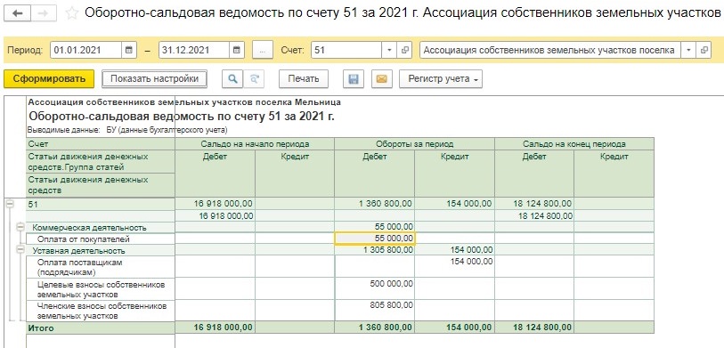
Task: Expand account 51 dropdown arrow
Action: coord(389,50)
